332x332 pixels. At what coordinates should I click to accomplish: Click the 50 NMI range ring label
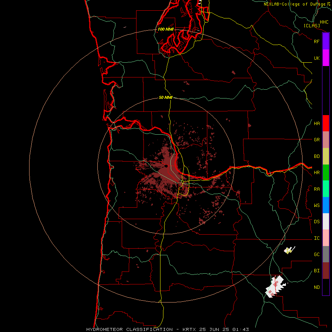(x=166, y=97)
